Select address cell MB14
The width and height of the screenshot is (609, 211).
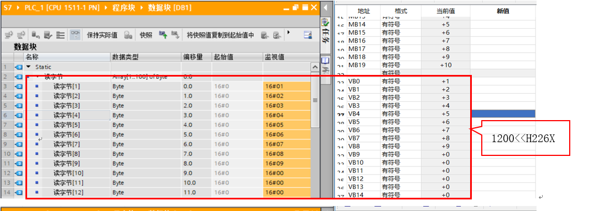click(x=363, y=24)
